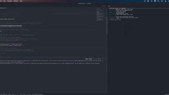Viewport: 169px width, 95px height.
Task: Click the CMAKE_CURRENT_SOURCE_DIR text in the editor
Action: [x=7, y=19]
